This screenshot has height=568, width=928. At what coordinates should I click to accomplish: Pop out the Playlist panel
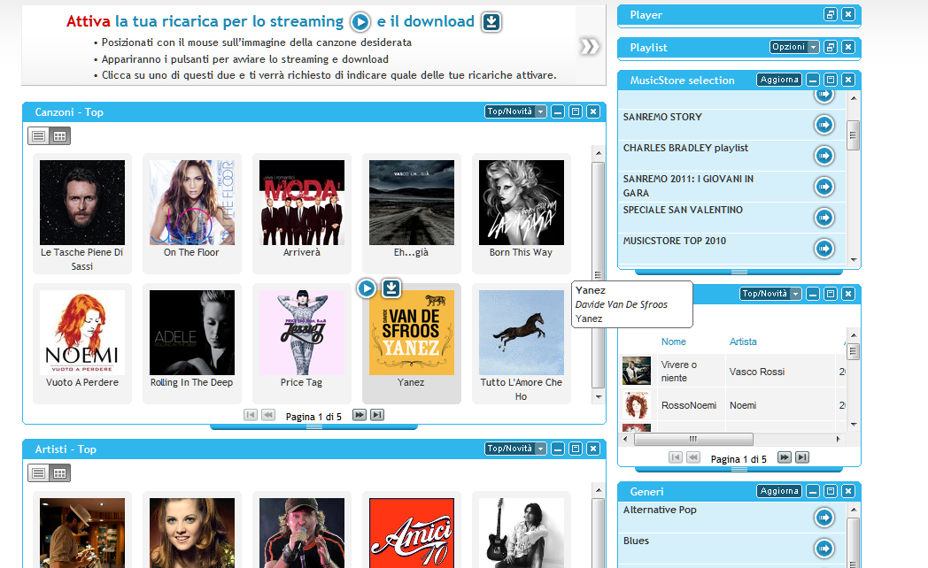831,47
